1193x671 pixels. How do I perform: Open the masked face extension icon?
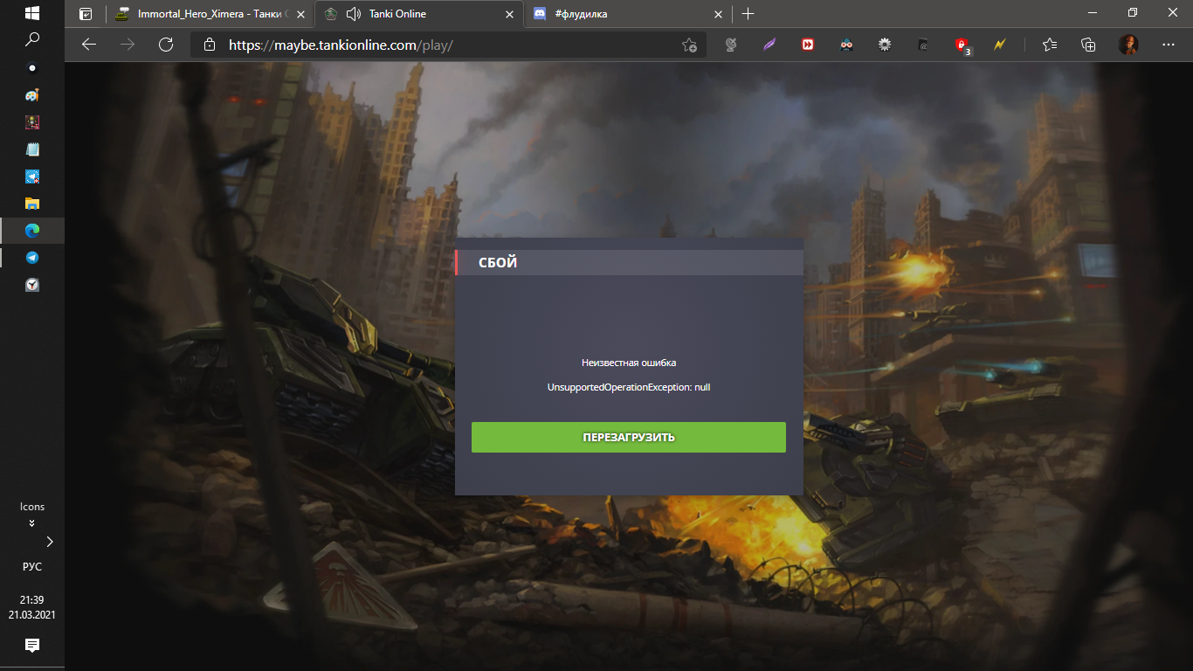pyautogui.click(x=846, y=45)
